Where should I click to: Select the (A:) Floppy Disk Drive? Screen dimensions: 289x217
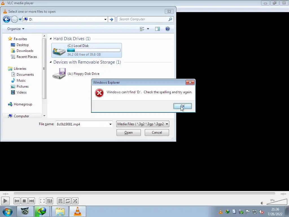(x=76, y=74)
